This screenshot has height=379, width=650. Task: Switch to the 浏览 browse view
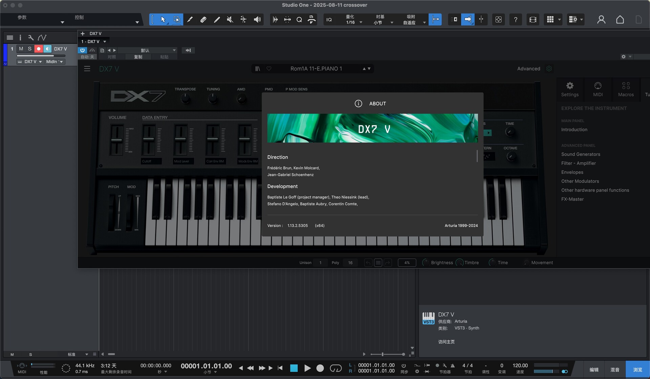(x=637, y=370)
